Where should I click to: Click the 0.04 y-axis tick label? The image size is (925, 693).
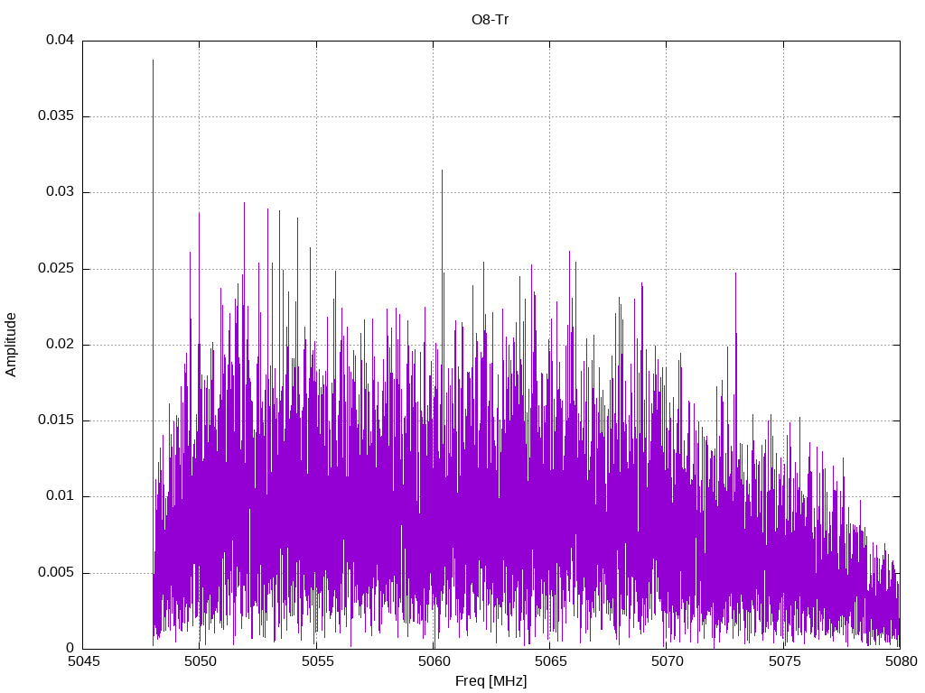(x=61, y=40)
